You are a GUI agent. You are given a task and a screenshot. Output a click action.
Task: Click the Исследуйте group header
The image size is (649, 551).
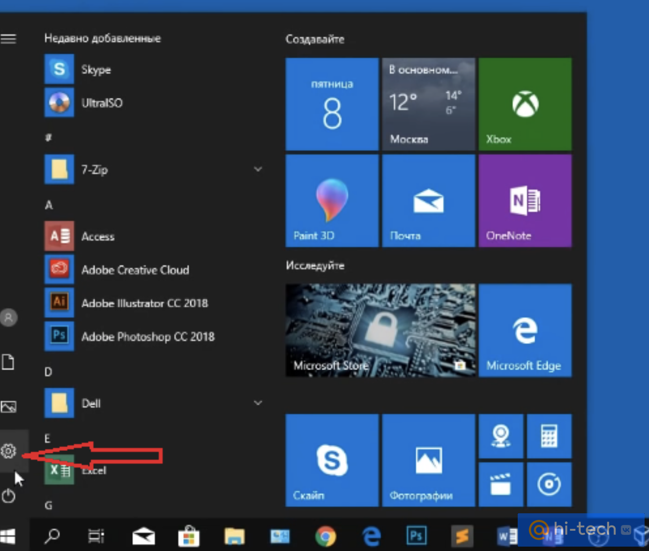pyautogui.click(x=315, y=265)
